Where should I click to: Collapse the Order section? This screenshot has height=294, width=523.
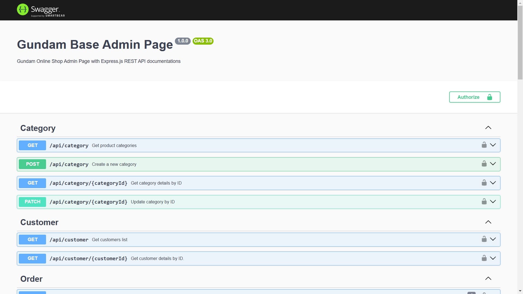tap(488, 278)
